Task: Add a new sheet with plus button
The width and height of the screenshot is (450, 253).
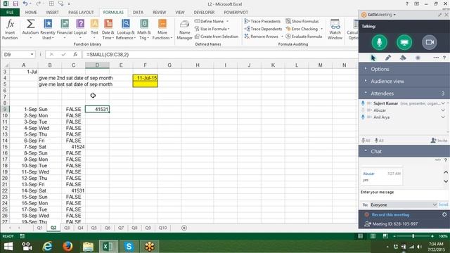Action: point(184,228)
